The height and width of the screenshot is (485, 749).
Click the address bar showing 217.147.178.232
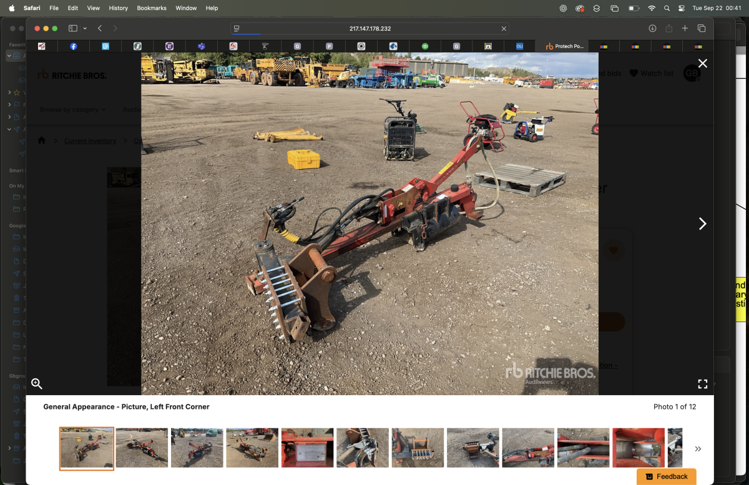click(370, 28)
